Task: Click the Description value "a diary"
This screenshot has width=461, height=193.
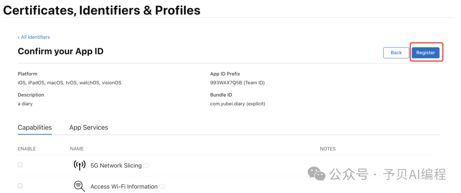Action: (25, 104)
